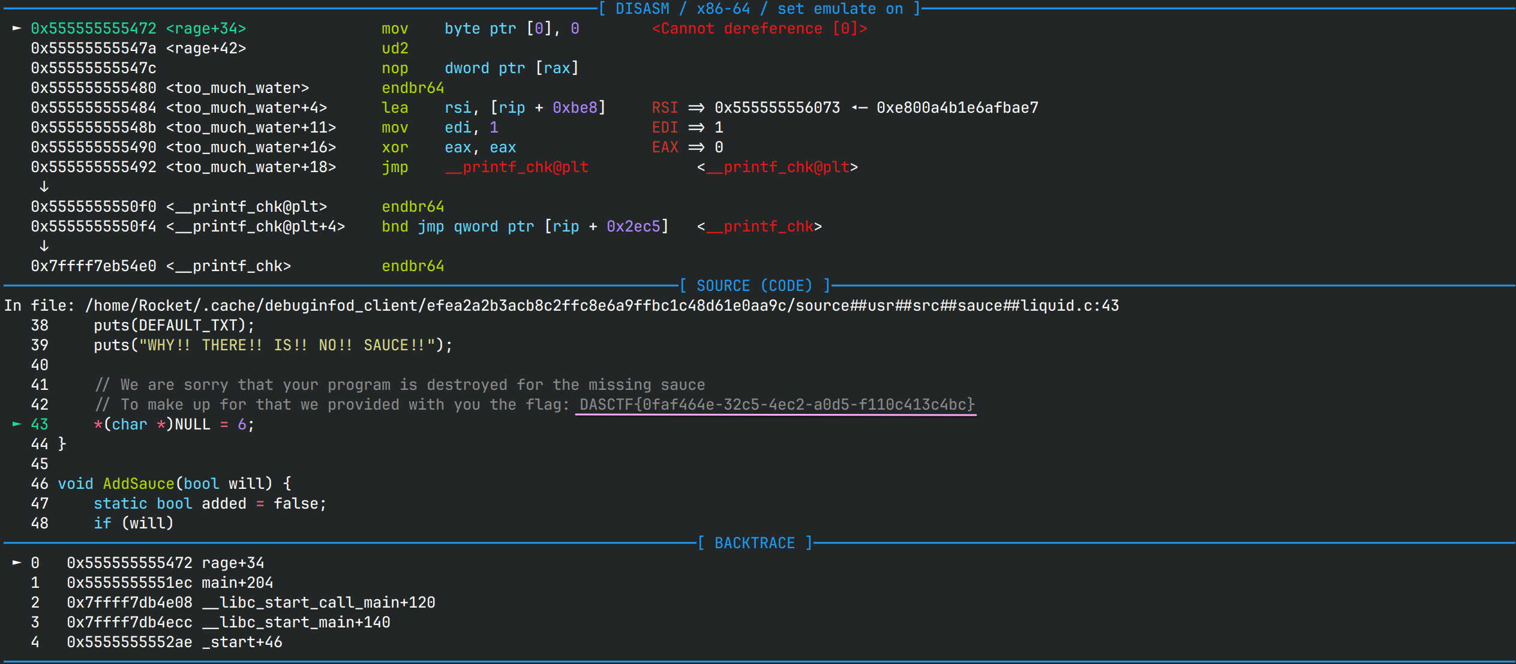Click the current instruction arrow in disassembly
The width and height of the screenshot is (1516, 664).
17,28
